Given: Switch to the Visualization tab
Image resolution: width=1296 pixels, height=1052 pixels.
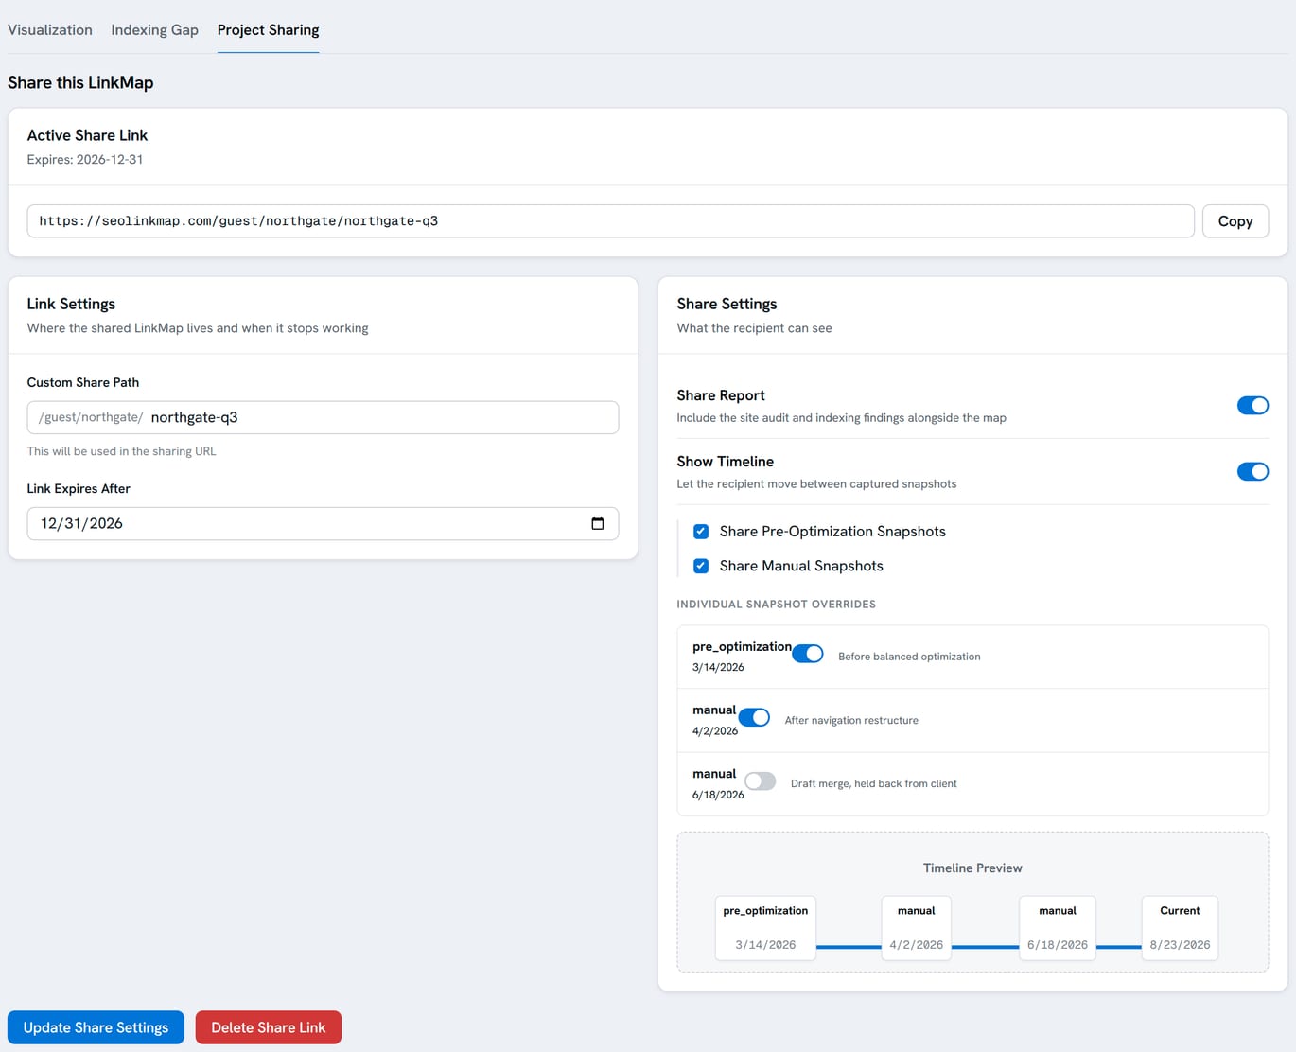Looking at the screenshot, I should click(x=50, y=29).
